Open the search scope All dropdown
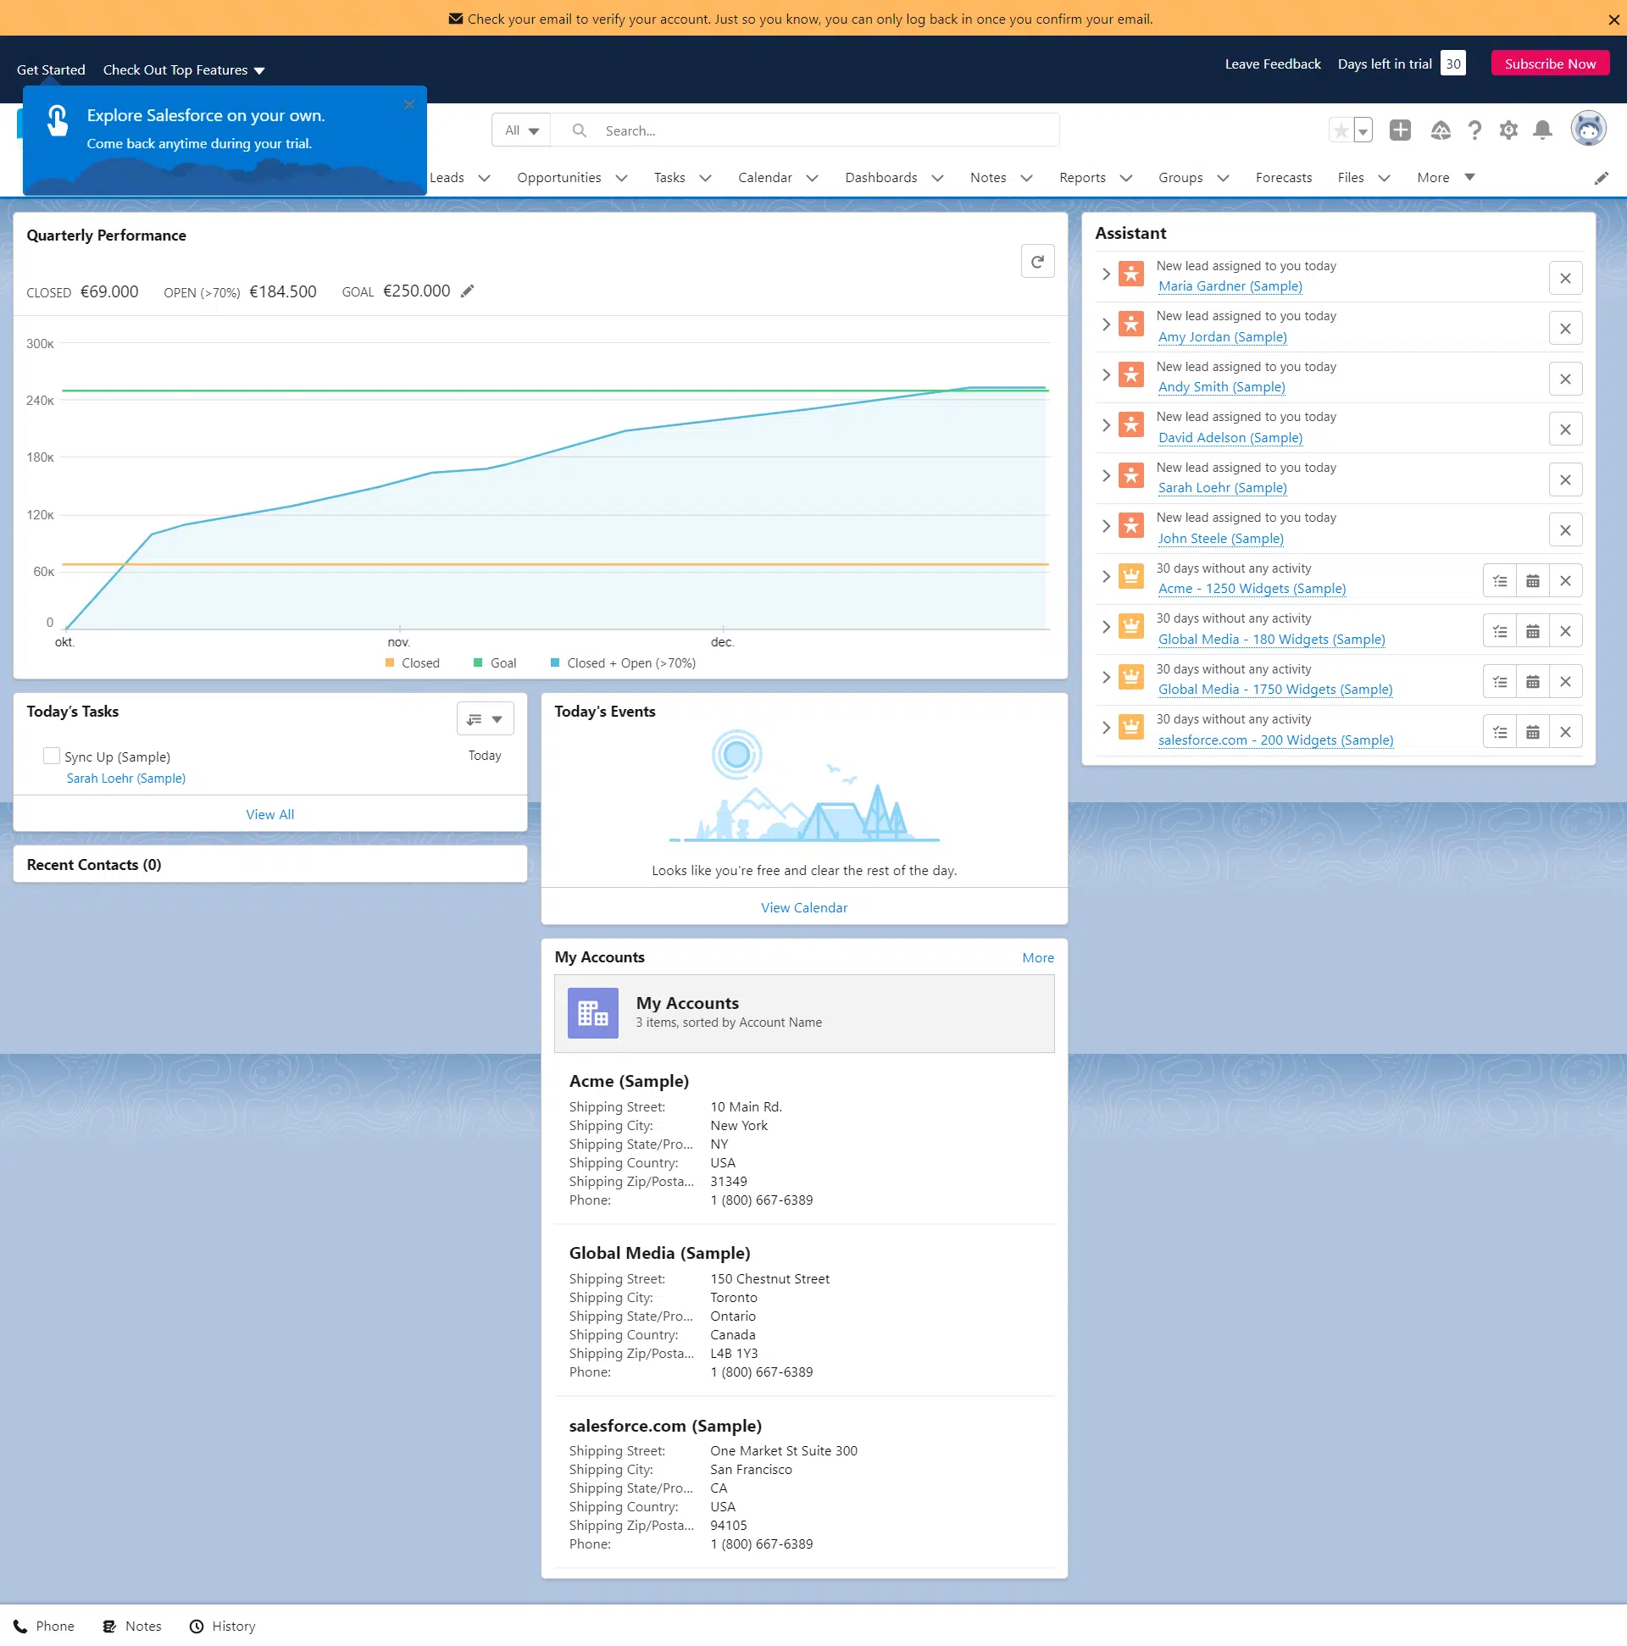 (522, 130)
